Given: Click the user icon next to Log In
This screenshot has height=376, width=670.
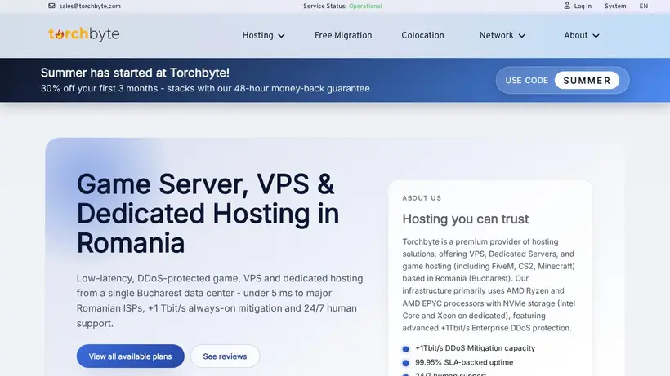Looking at the screenshot, I should [567, 6].
